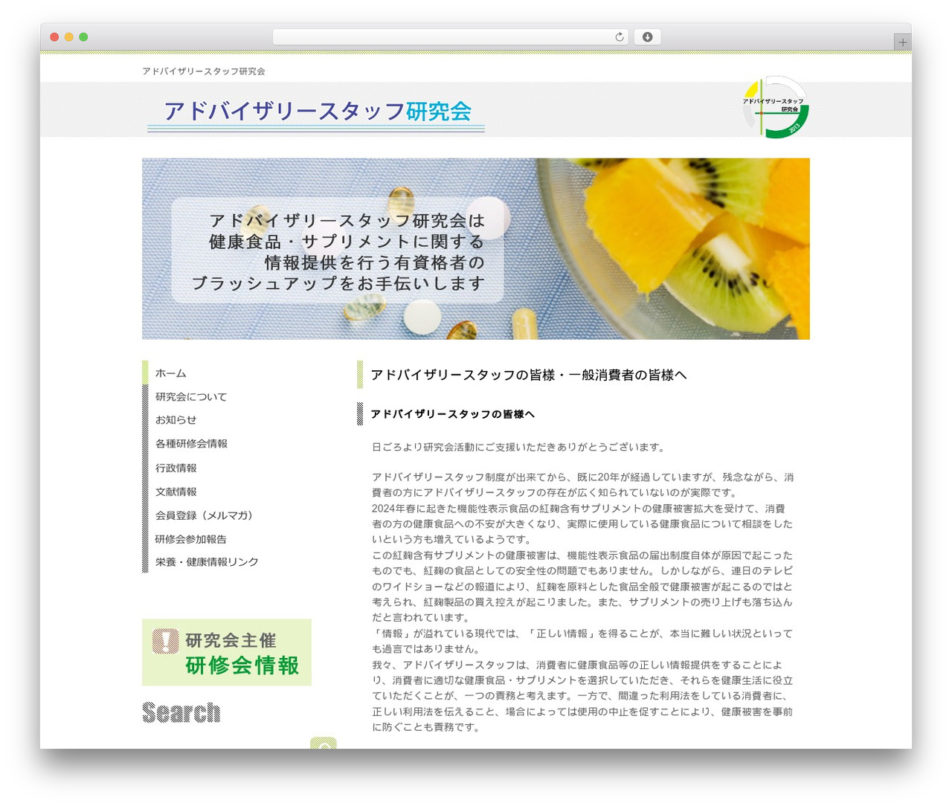Click the 研究会主催 研修会情報 banner

[x=227, y=652]
